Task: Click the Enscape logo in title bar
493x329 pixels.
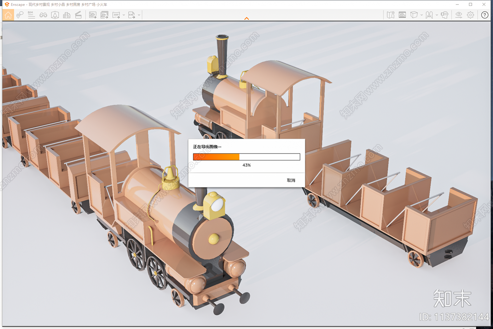Action: coord(7,4)
